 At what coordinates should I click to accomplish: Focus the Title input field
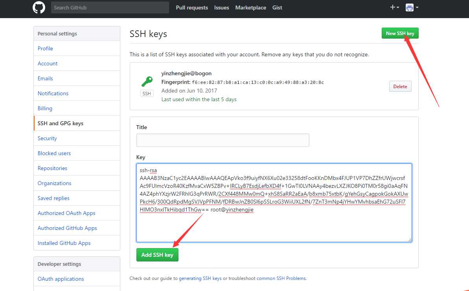coord(223,140)
